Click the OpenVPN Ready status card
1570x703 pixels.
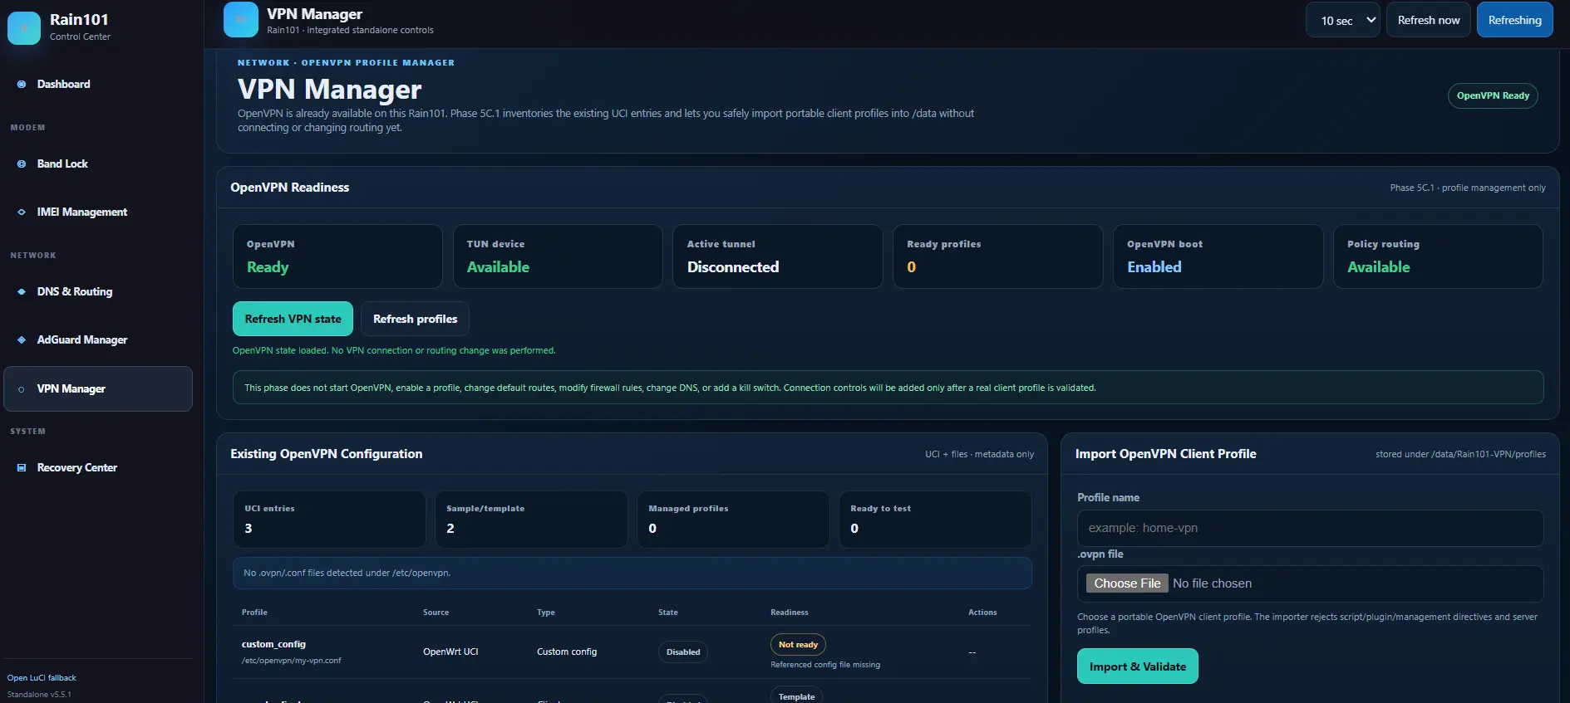point(337,256)
